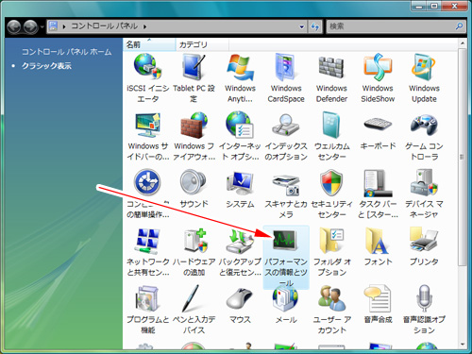The width and height of the screenshot is (472, 354).
Task: Click the Back navigation button
Action: click(x=14, y=26)
